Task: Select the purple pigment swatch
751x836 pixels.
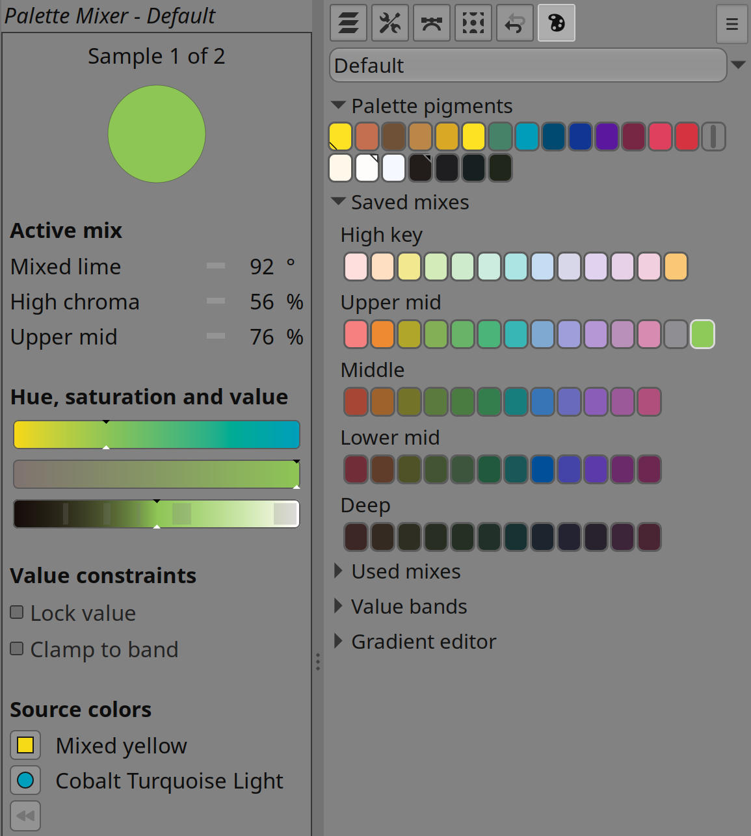Action: click(607, 137)
